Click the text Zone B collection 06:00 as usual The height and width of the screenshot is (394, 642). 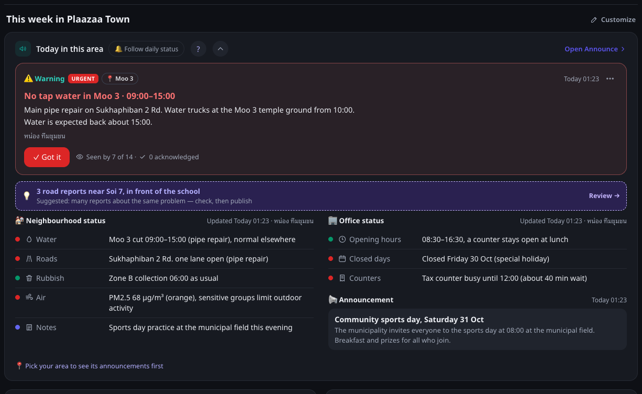(x=163, y=278)
